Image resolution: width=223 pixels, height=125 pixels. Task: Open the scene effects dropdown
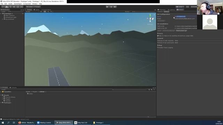[x=52, y=11]
